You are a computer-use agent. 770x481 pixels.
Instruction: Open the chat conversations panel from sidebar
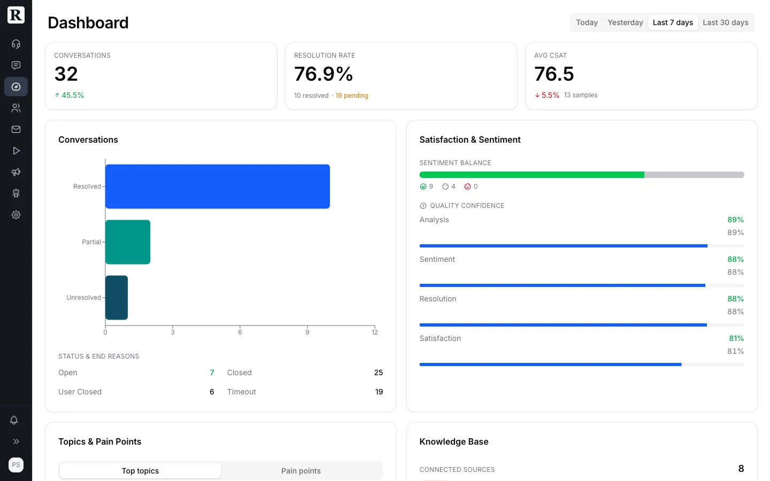tap(16, 65)
